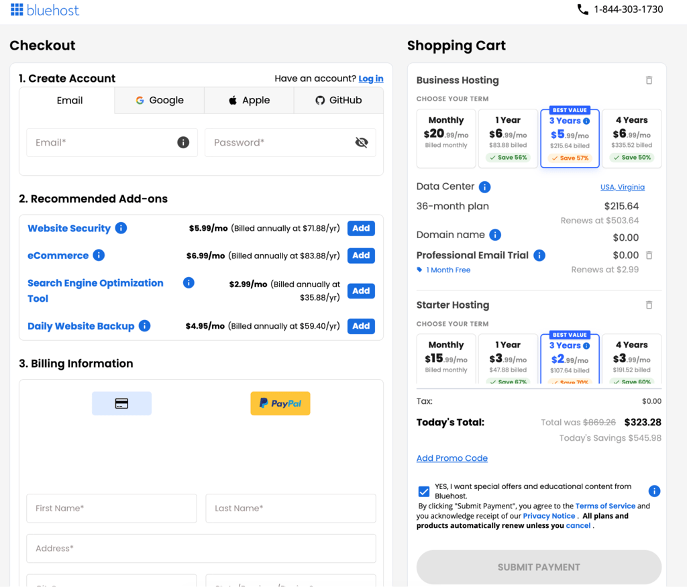Open Professional Email Trial info icon
Image resolution: width=687 pixels, height=587 pixels.
(x=539, y=256)
